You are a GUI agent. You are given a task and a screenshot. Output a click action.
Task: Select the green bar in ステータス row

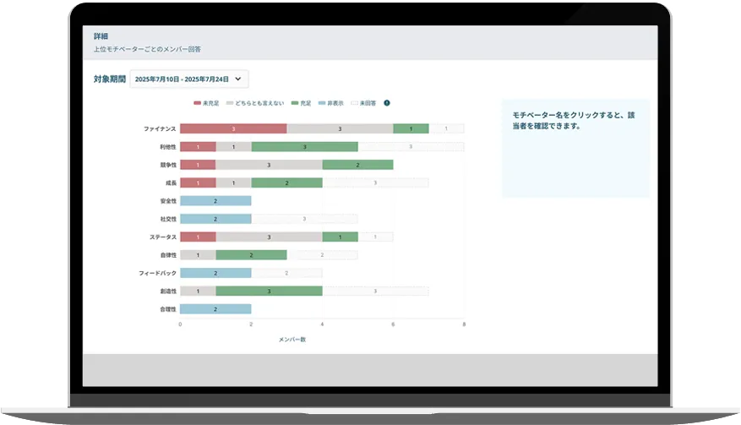click(340, 237)
